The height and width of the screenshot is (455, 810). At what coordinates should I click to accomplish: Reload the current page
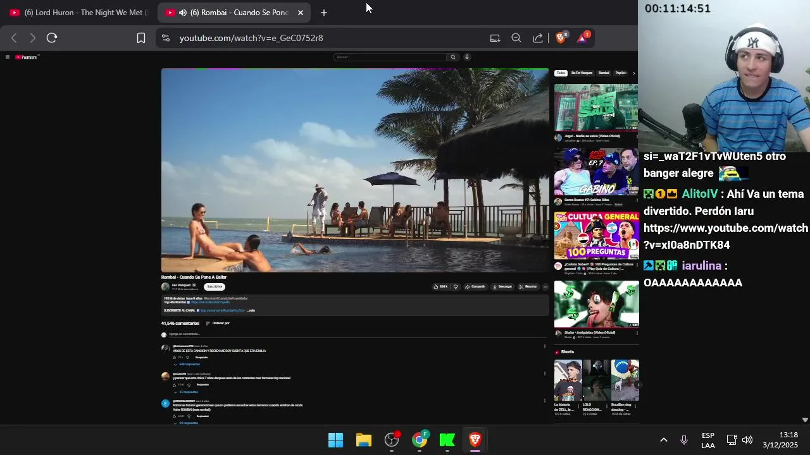click(x=52, y=38)
